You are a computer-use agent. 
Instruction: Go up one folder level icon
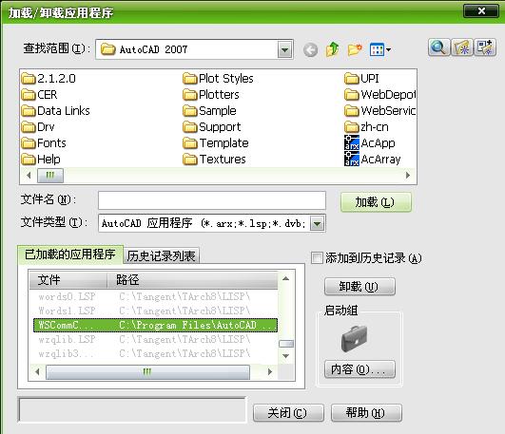(x=333, y=49)
